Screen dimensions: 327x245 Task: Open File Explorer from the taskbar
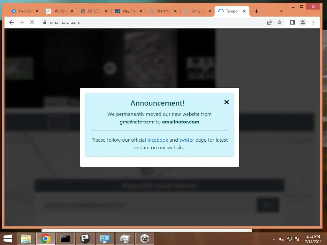point(26,239)
